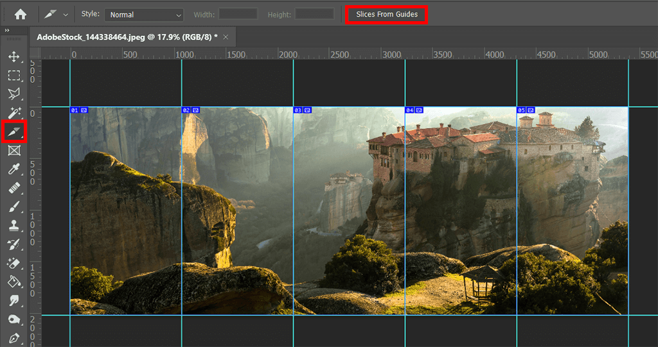This screenshot has height=347, width=658.
Task: Select the Dodge tool
Action: [x=14, y=319]
